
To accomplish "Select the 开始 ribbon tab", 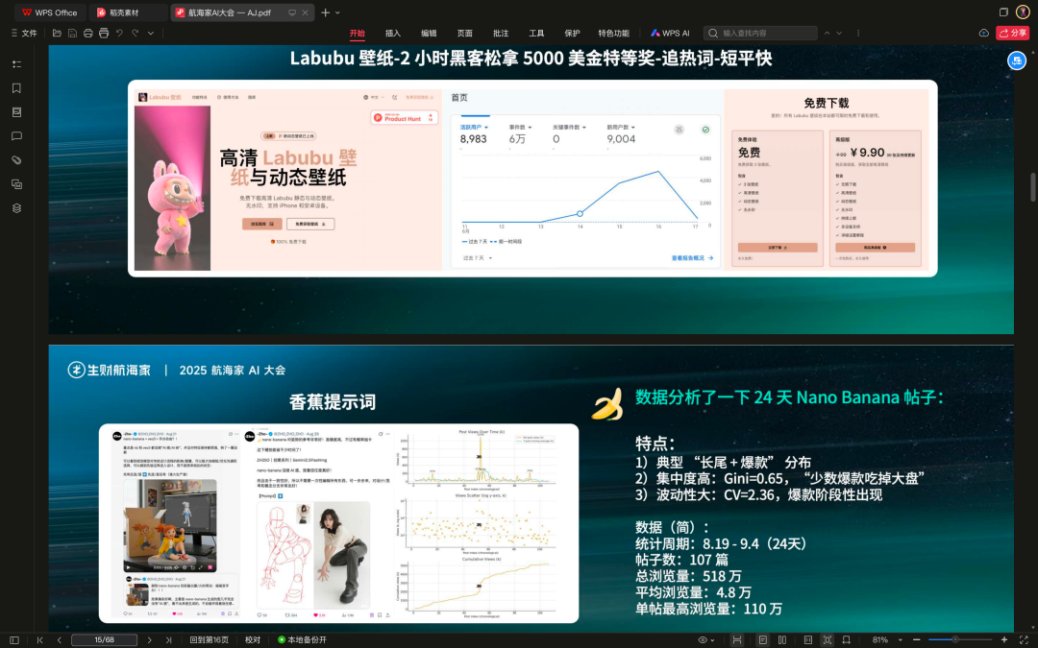I will pos(358,33).
